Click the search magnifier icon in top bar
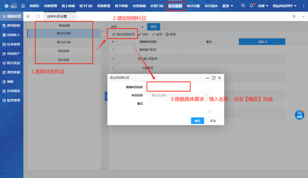 coord(243,6)
